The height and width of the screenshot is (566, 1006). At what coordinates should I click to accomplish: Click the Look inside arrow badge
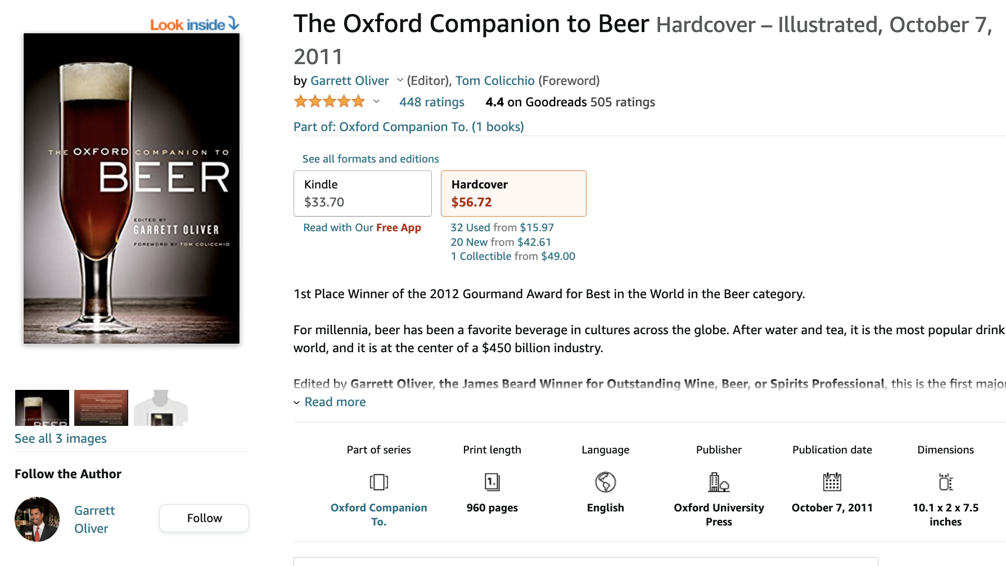pos(195,24)
